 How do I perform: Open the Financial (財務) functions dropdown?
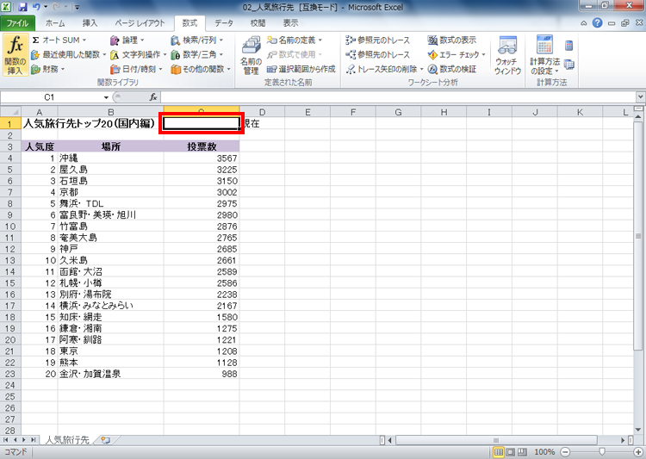coord(47,69)
